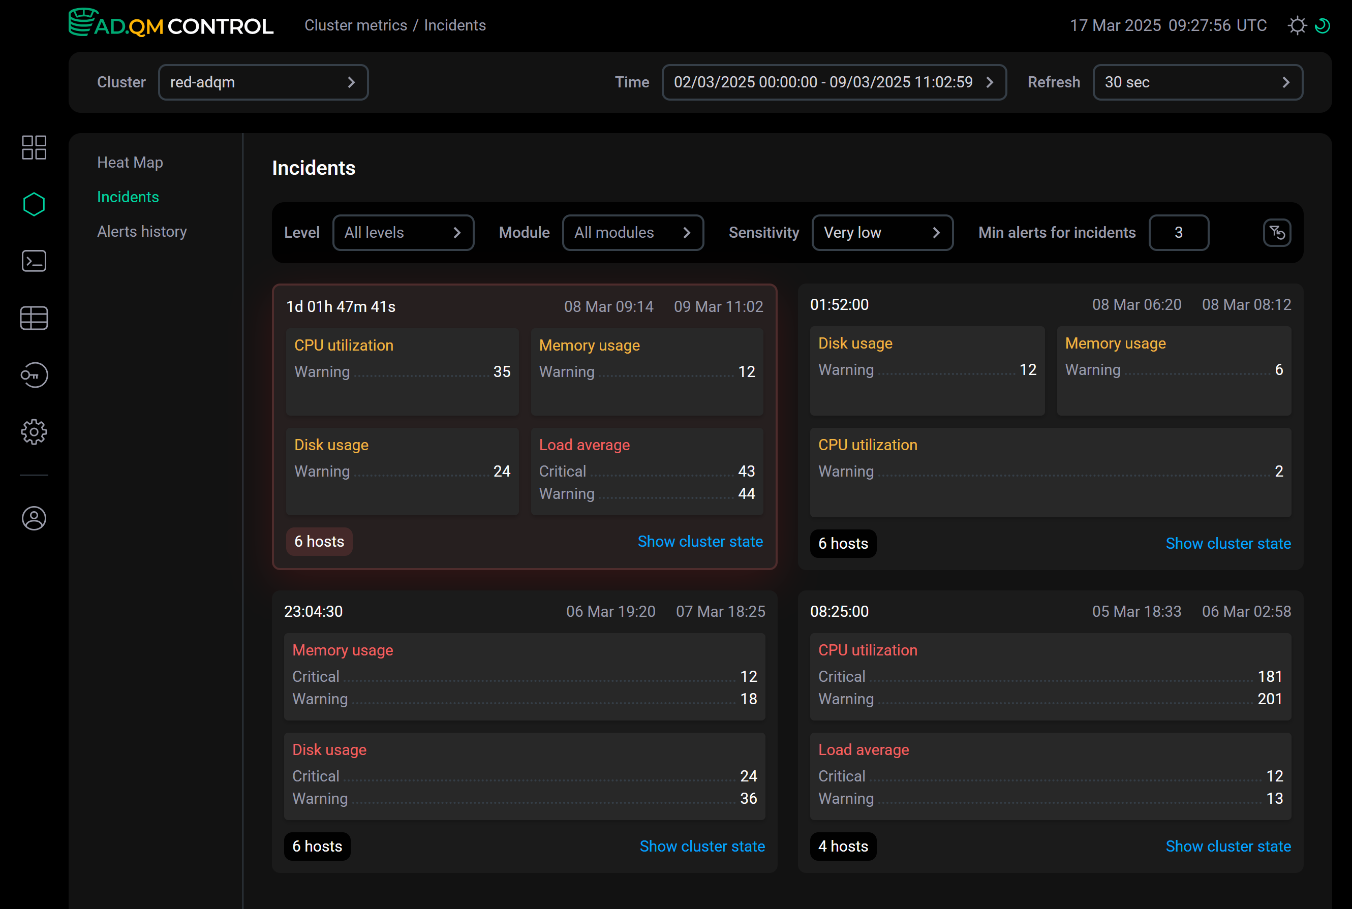Open the dashboard grid icon in sidebar

tap(33, 147)
